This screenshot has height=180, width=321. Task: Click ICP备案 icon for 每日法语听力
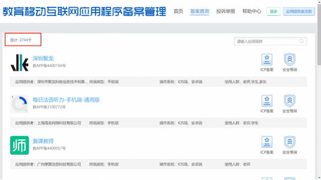click(x=267, y=101)
